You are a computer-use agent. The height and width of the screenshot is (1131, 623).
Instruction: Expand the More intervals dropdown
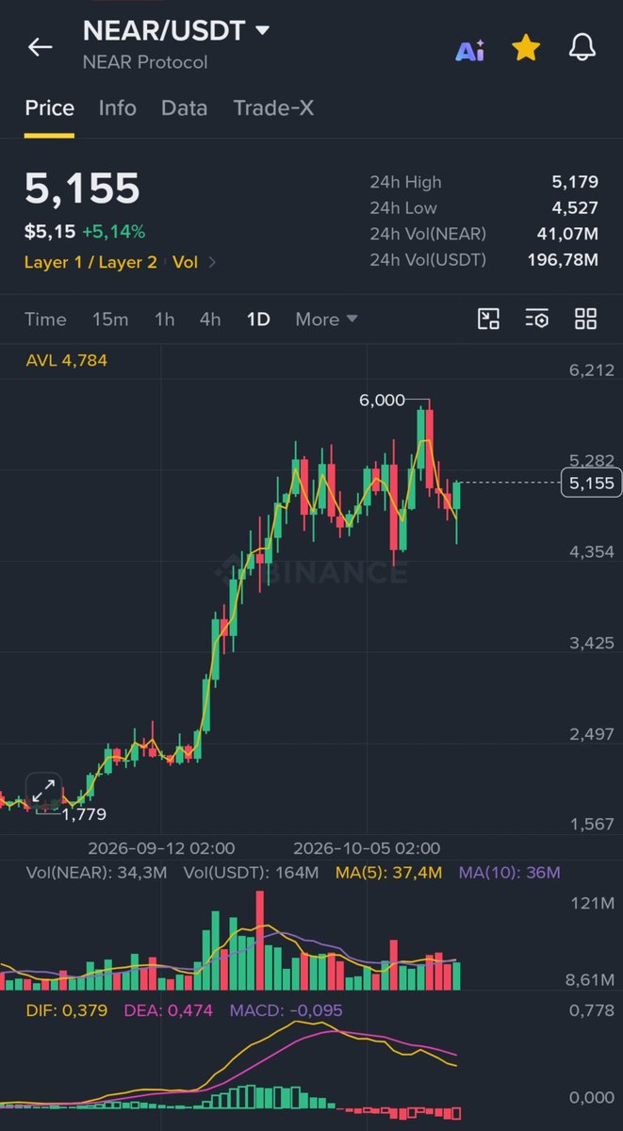(x=326, y=320)
